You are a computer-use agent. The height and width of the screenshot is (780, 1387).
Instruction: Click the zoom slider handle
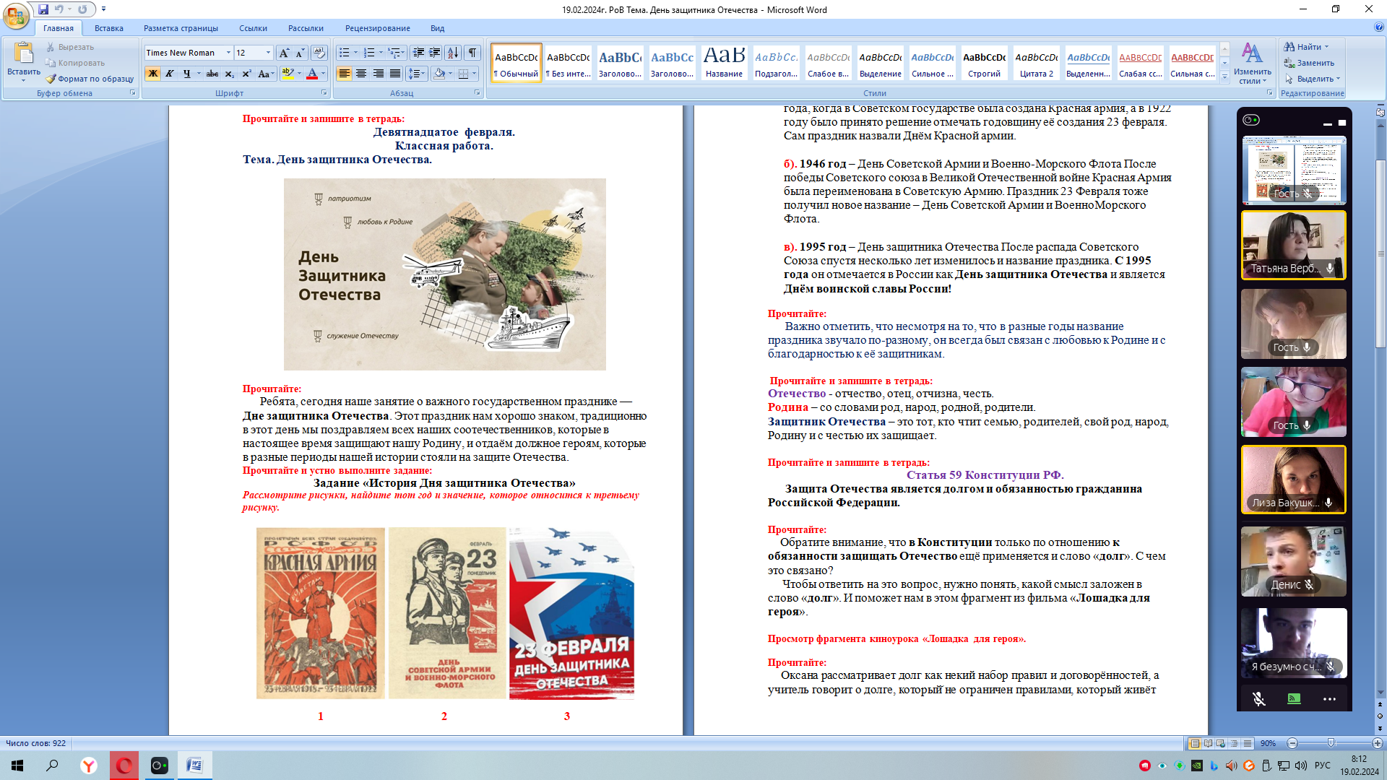pos(1331,743)
